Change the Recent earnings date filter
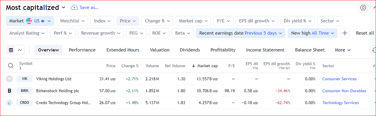The height and width of the screenshot is (116, 376). pos(240,33)
